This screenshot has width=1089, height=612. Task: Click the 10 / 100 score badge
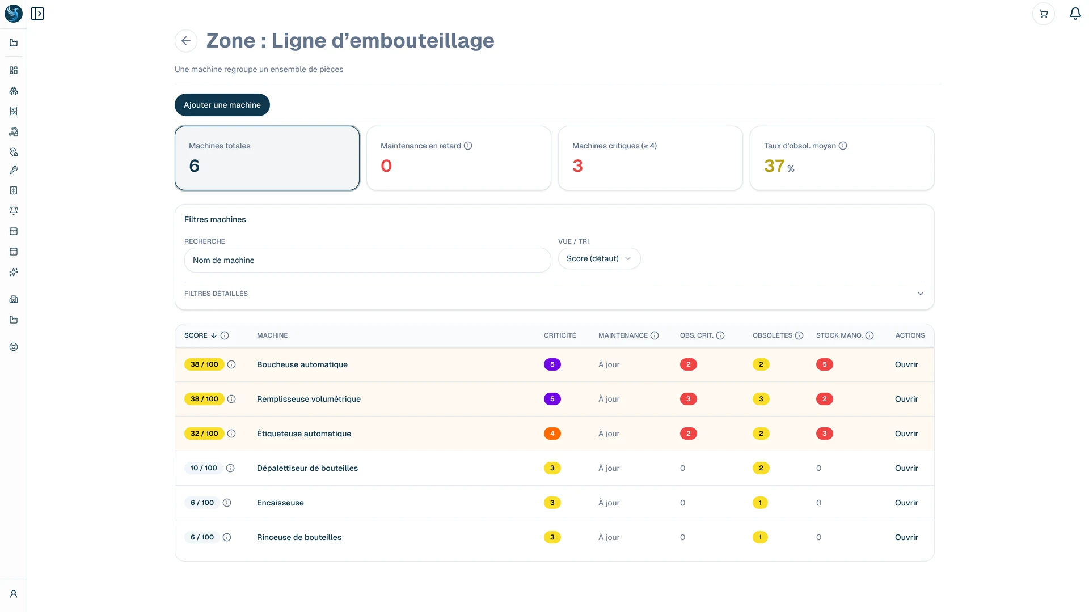[x=204, y=468]
